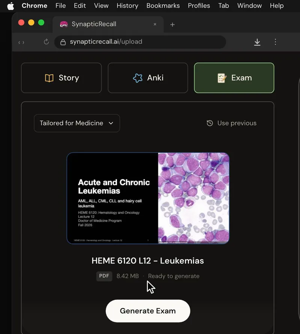Open a new browser tab

coord(172,25)
